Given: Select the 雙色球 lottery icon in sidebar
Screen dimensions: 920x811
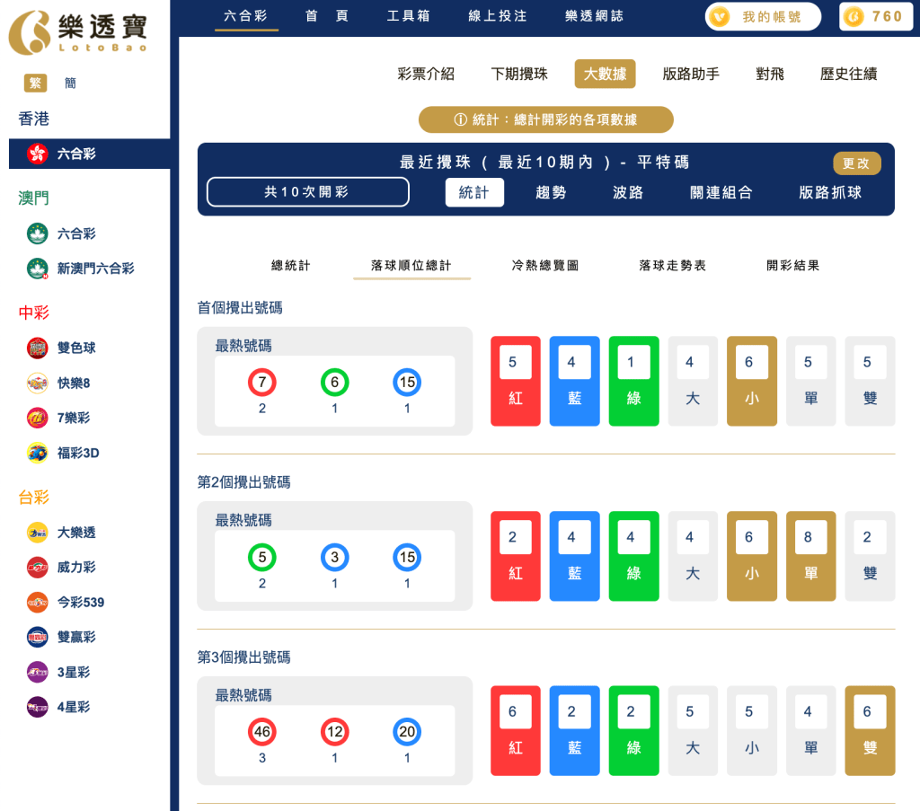Looking at the screenshot, I should 35,347.
